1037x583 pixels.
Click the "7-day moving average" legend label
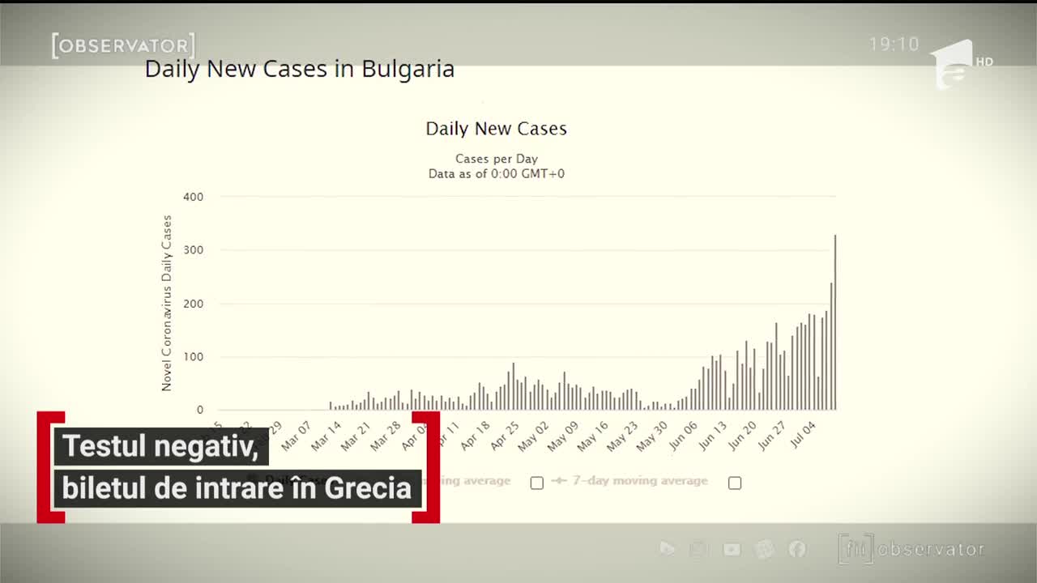click(640, 481)
